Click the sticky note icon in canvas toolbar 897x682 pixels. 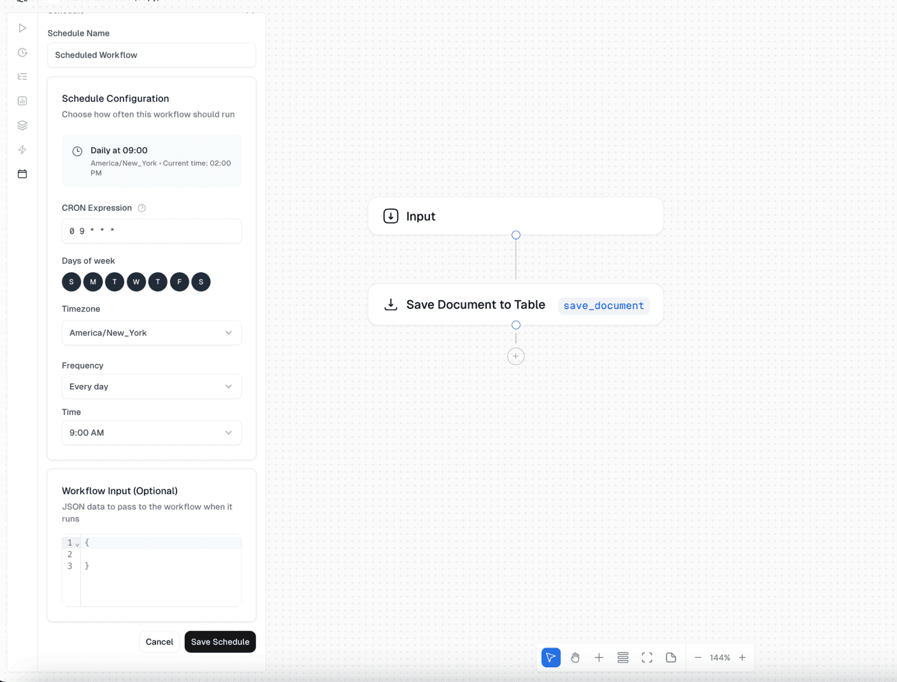click(671, 658)
